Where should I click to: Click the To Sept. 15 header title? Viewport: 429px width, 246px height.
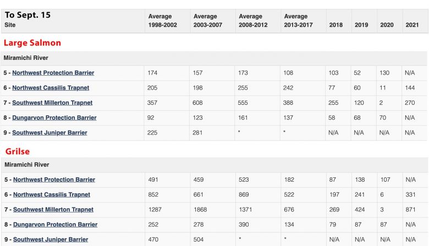coord(28,15)
